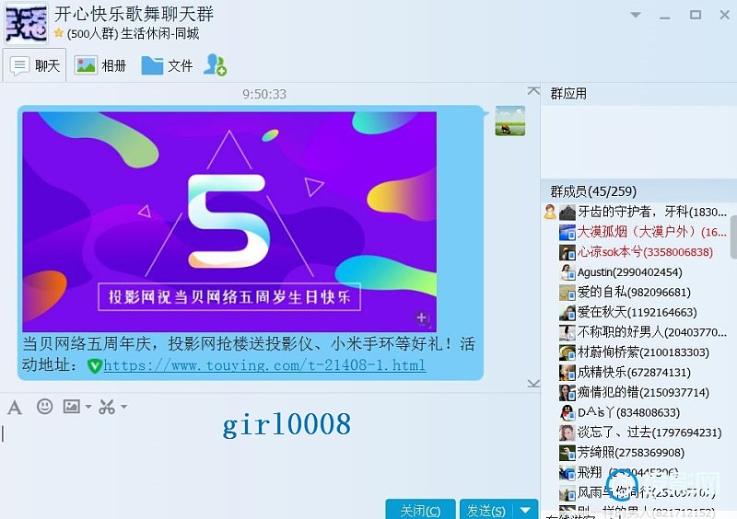Click the 关闭(C) close button

421,510
